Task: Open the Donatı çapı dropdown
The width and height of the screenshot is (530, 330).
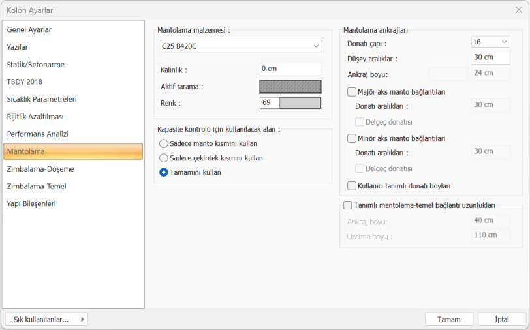Action: coord(490,42)
